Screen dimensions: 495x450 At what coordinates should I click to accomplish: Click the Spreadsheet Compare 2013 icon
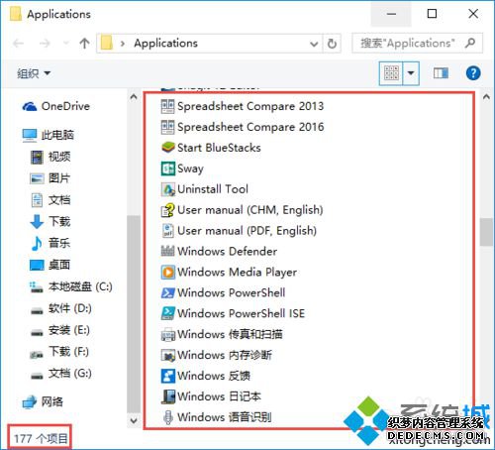pos(167,106)
